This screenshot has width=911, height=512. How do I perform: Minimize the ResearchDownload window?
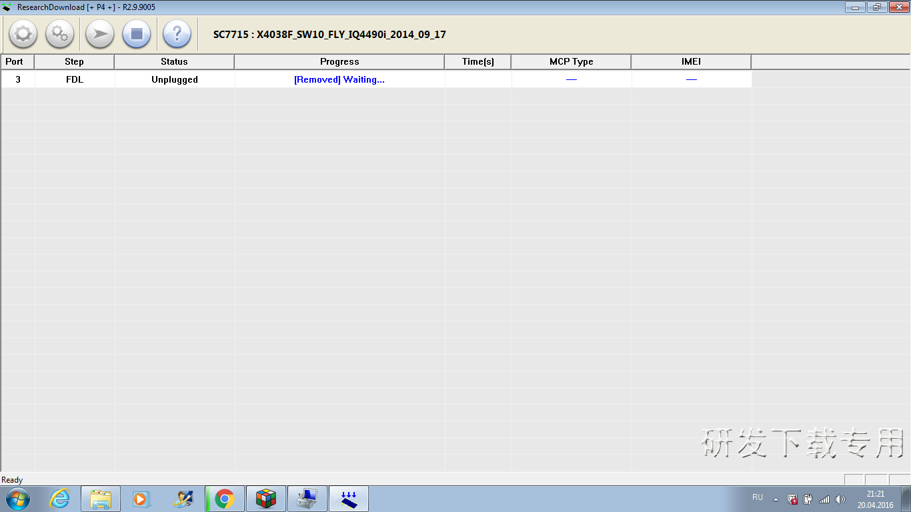click(x=856, y=7)
